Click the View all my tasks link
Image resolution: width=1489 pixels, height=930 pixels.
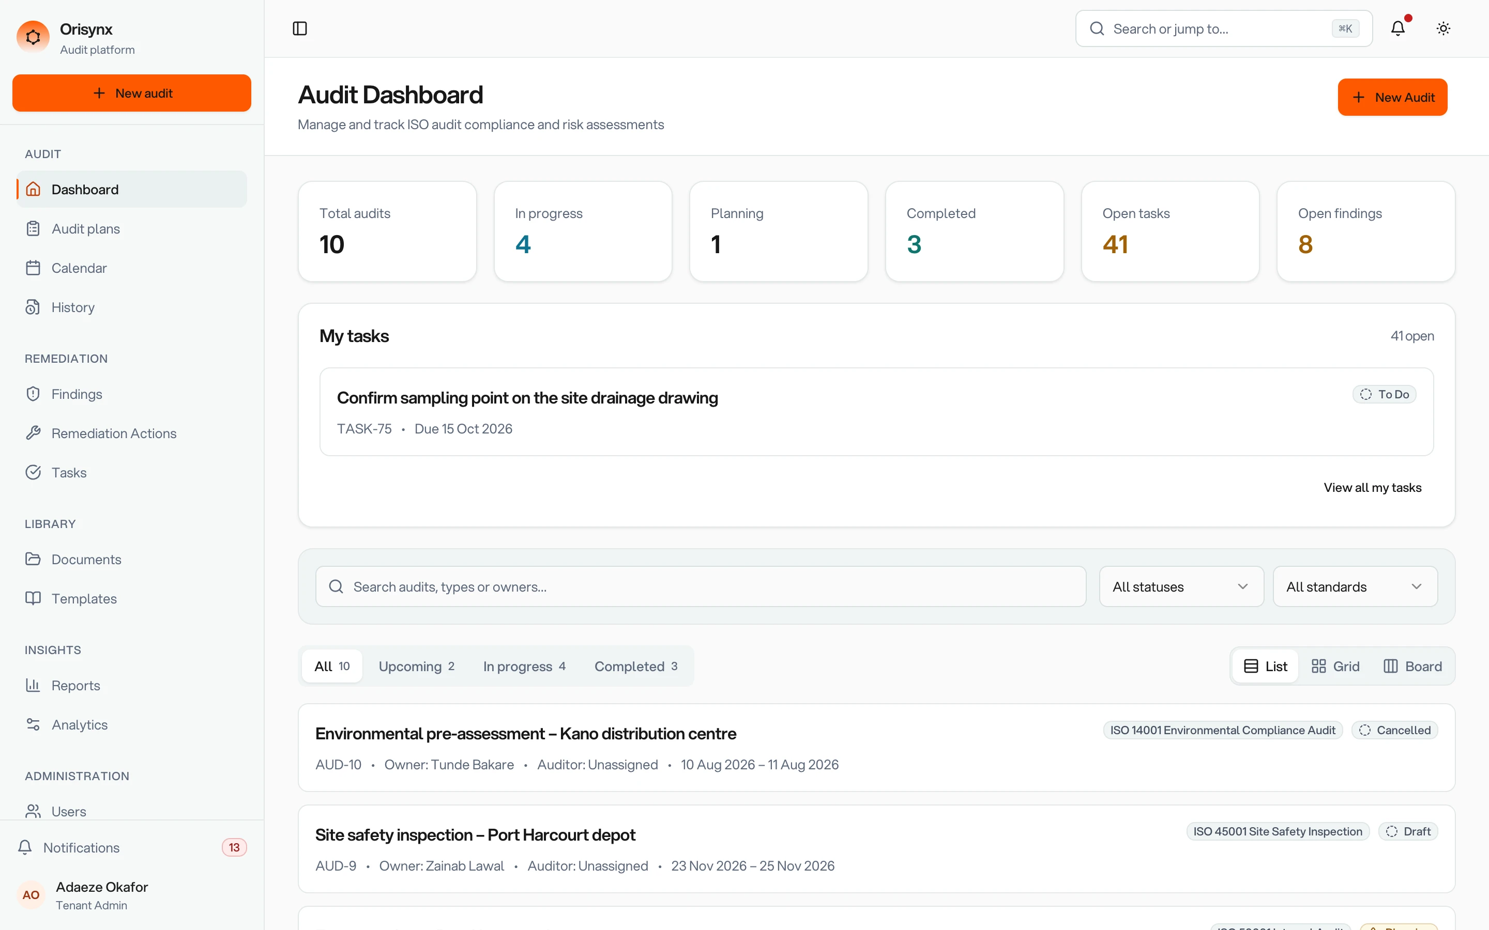point(1372,488)
